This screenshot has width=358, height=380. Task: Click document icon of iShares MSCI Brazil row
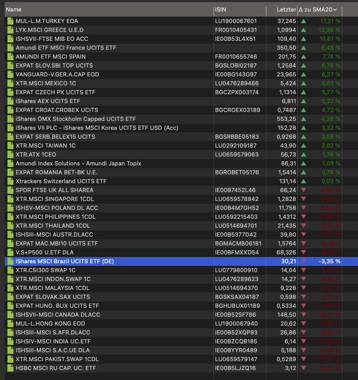coord(10,261)
